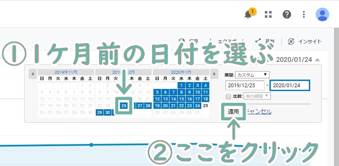Go to next month with right arrow
Viewport: 339px width, 166px height.
tap(214, 74)
